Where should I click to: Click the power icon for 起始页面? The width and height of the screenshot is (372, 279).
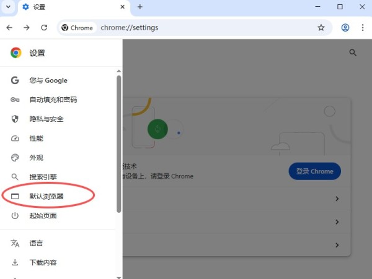(15, 215)
